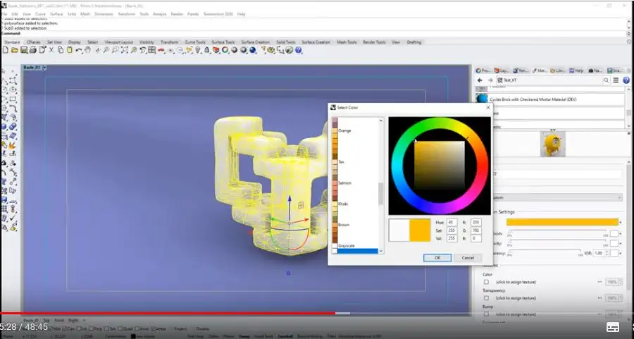634x339 pixels.
Task: Click the Copy icon
Action: [x=61, y=50]
